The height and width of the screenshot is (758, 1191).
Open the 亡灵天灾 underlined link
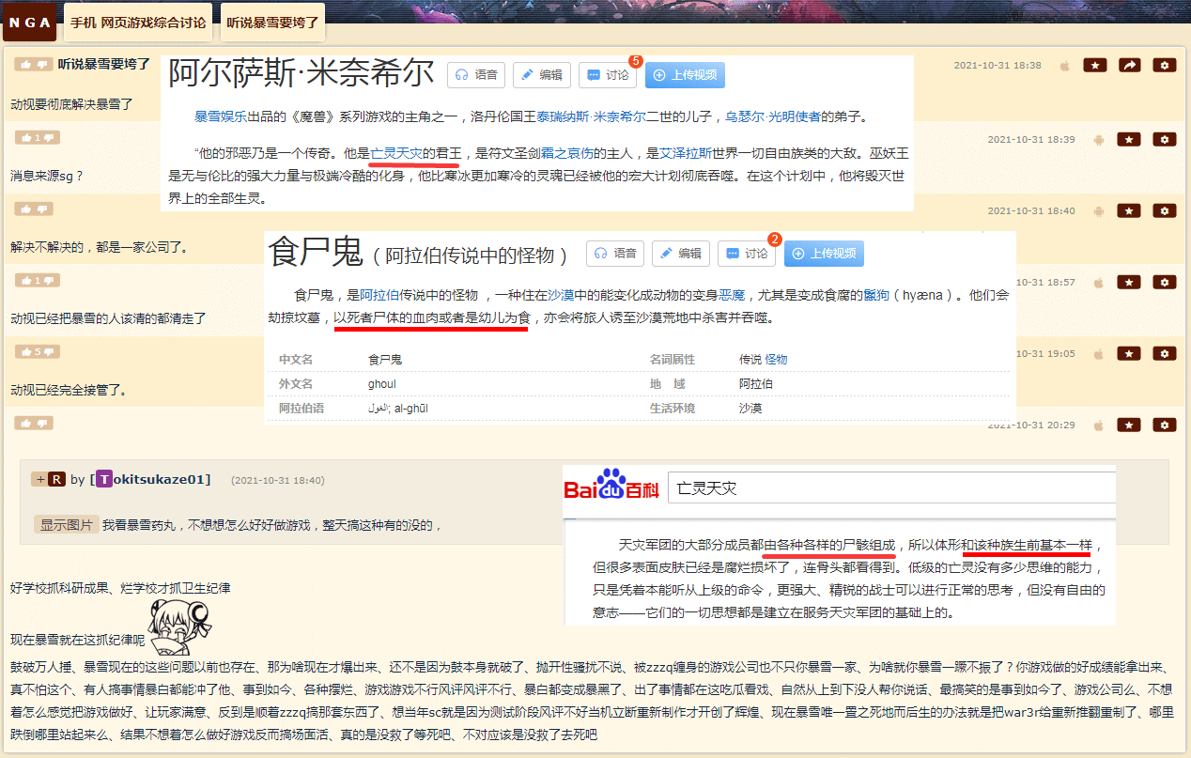coord(396,152)
